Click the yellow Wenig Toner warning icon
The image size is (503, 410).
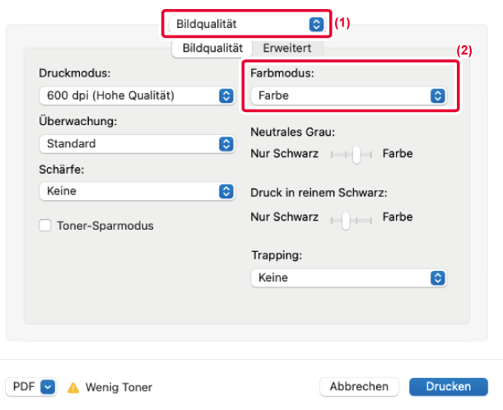point(73,388)
